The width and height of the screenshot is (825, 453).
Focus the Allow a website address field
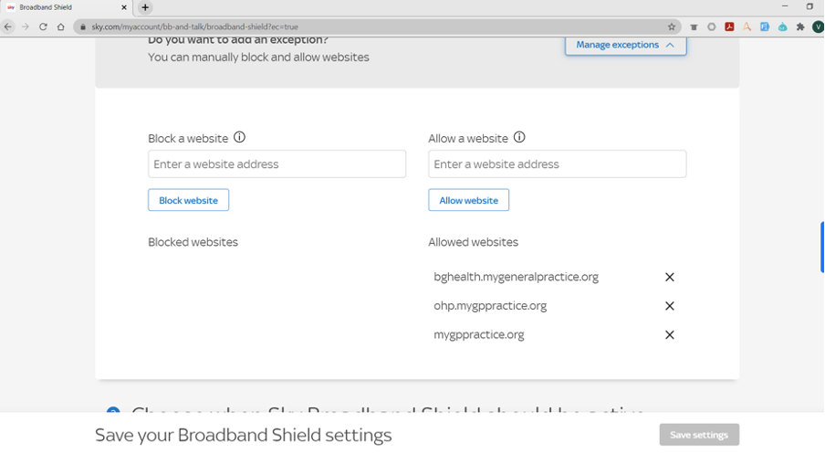pos(558,163)
